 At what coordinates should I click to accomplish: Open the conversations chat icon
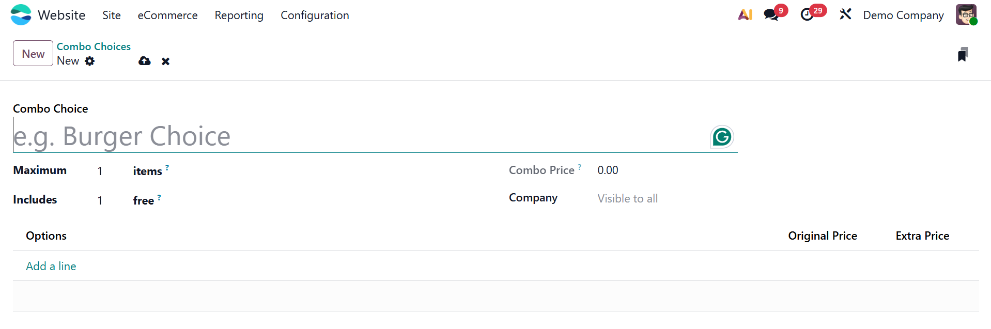pyautogui.click(x=771, y=15)
